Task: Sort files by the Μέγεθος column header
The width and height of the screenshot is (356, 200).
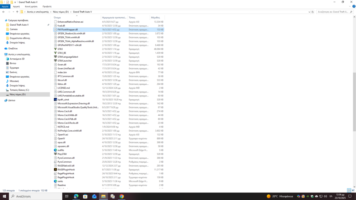Action: pyautogui.click(x=156, y=17)
